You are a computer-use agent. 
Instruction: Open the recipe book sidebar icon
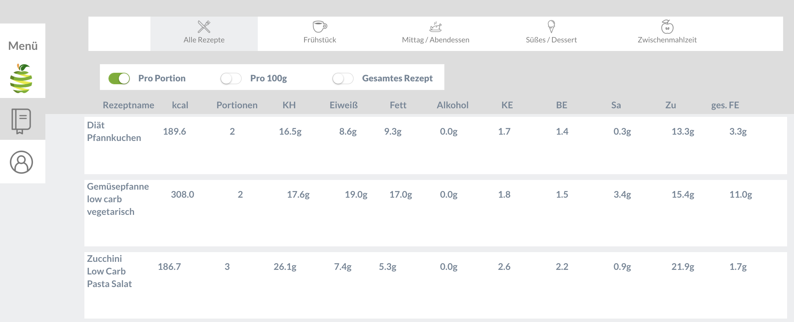(21, 121)
